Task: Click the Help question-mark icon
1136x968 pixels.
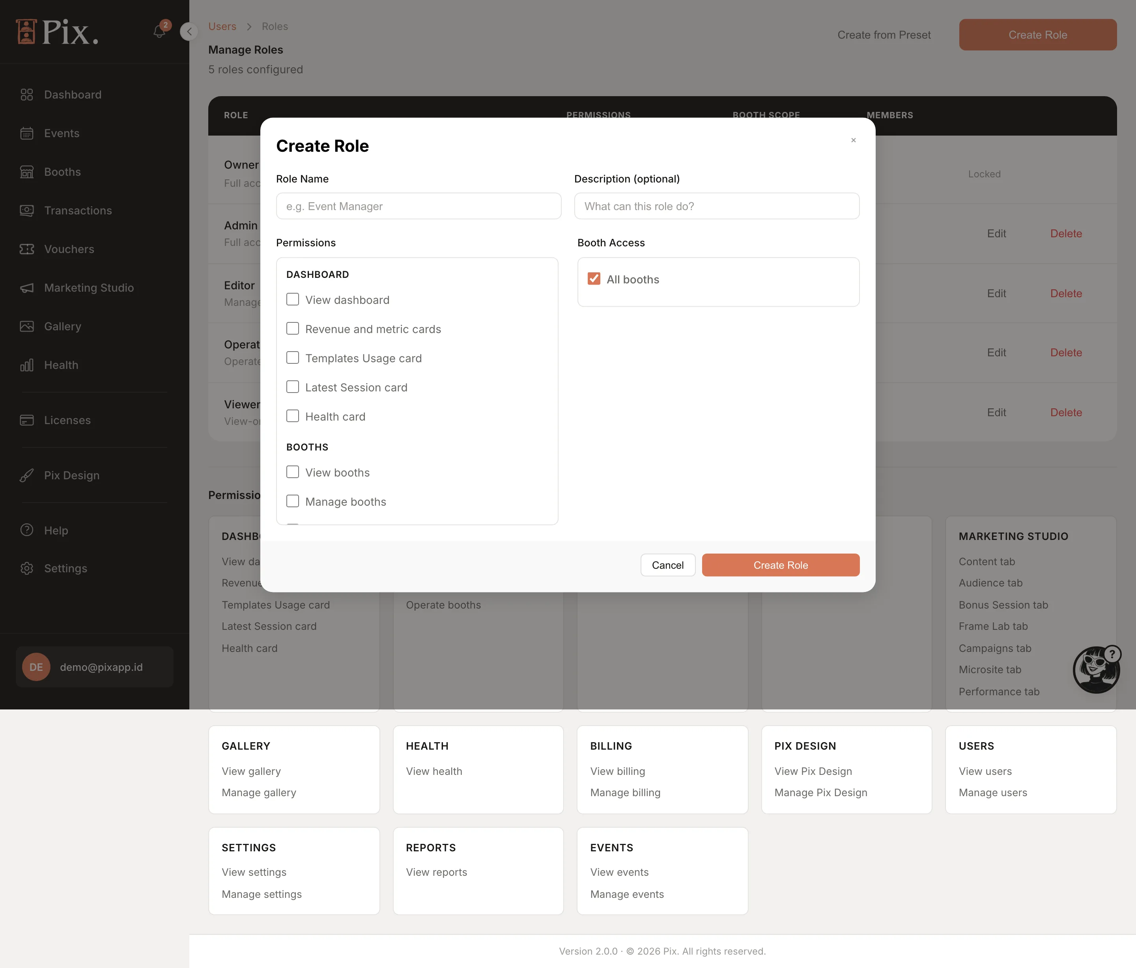Action: click(27, 530)
